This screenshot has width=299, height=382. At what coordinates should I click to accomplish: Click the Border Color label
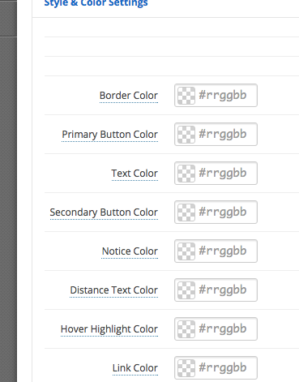pyautogui.click(x=129, y=96)
